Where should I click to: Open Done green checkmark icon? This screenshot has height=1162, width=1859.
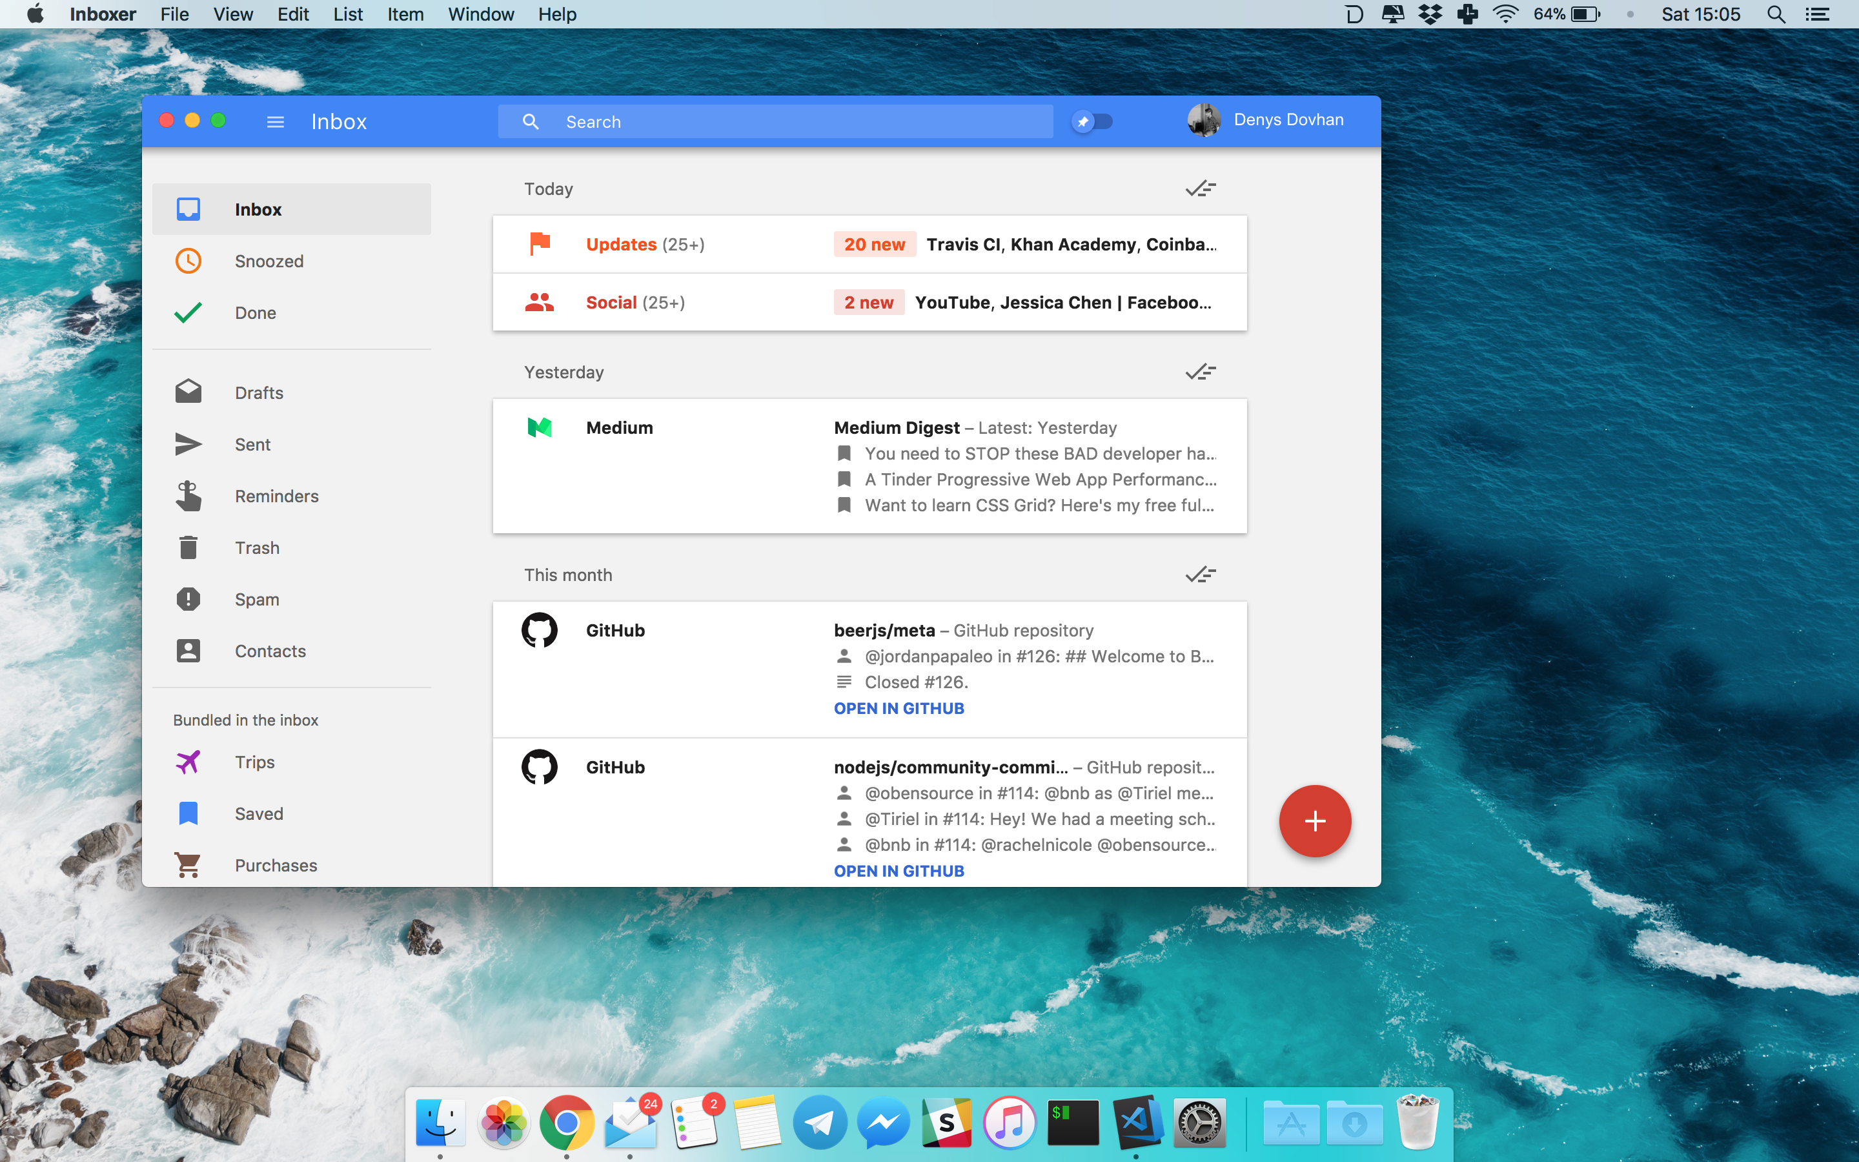(188, 313)
